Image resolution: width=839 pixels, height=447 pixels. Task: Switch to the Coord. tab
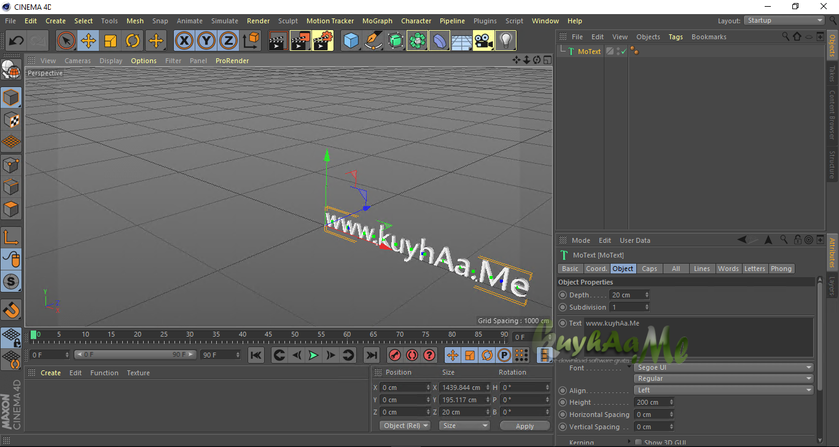pyautogui.click(x=596, y=269)
